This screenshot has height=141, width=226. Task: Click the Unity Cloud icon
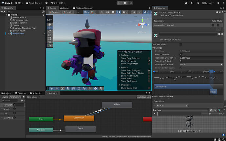point(186,3)
